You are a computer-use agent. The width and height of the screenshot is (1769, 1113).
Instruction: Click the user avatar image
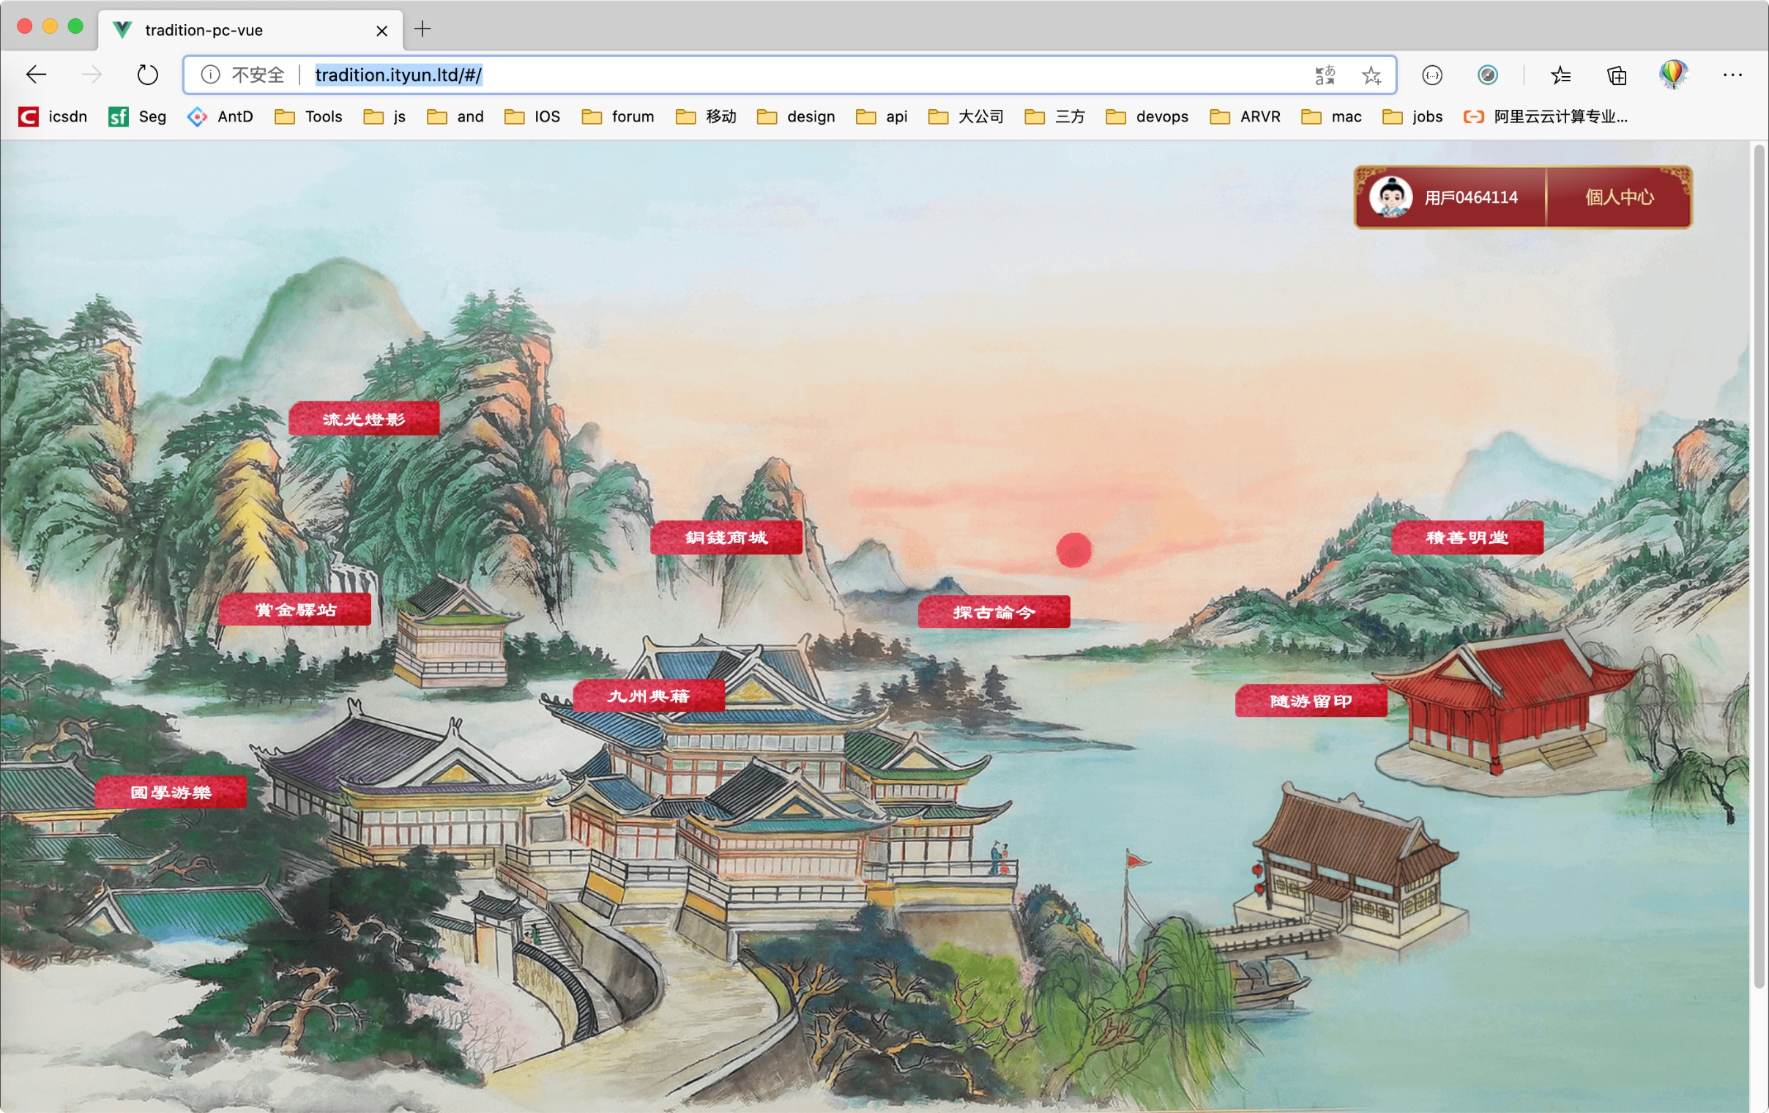tap(1390, 197)
